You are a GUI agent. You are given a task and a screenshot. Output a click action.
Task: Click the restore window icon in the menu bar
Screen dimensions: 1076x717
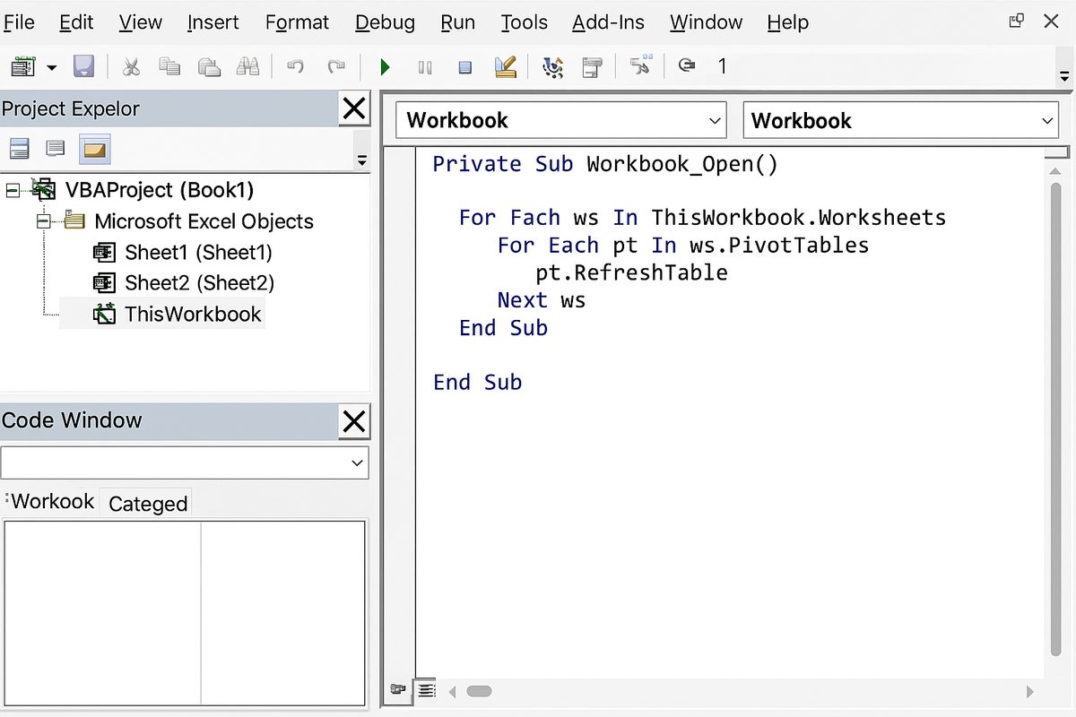coord(1016,21)
